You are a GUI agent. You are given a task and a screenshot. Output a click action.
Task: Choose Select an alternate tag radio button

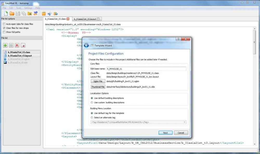92,117
